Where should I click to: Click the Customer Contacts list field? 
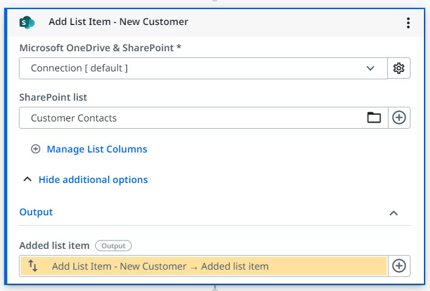tap(189, 118)
